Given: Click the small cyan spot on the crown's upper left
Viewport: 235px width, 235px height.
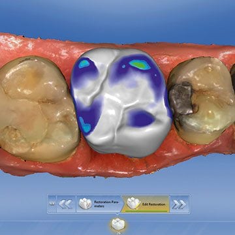Looking at the screenshot, I should pyautogui.click(x=84, y=64).
